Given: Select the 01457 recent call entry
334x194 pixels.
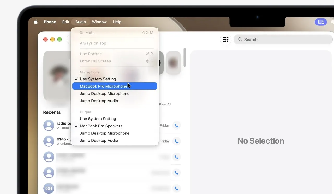Looking at the screenshot, I should click(112, 141).
